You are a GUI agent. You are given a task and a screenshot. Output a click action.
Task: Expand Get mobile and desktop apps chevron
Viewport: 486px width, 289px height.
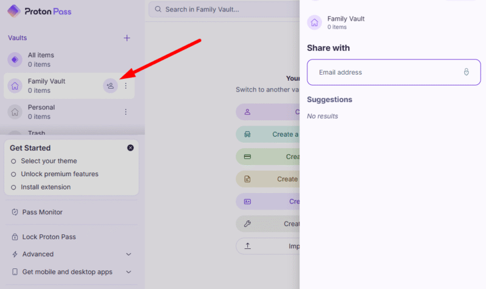click(129, 272)
